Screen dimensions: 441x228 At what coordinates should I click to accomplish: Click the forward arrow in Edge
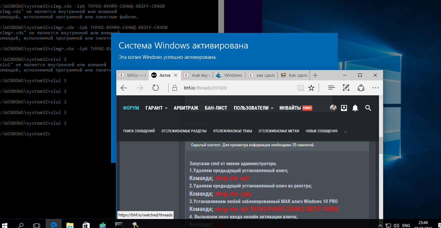point(140,88)
